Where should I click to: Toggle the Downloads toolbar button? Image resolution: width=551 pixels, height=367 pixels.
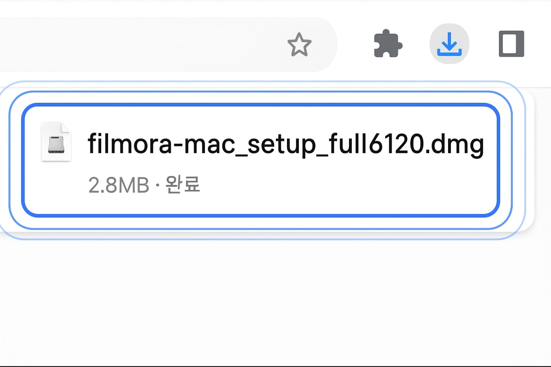pos(449,44)
